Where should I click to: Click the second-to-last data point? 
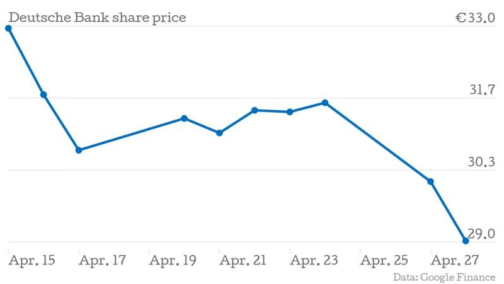[430, 181]
